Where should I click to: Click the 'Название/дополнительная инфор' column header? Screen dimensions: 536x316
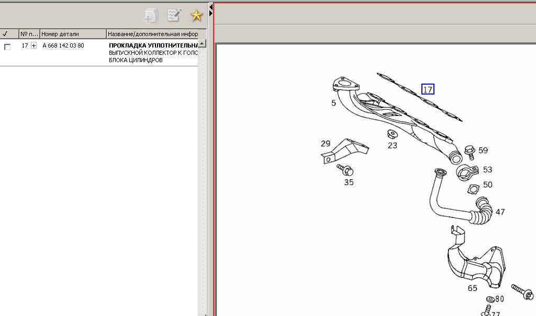point(152,34)
